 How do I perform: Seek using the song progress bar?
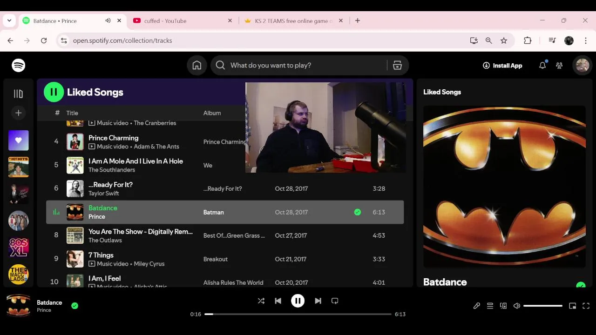click(x=298, y=314)
